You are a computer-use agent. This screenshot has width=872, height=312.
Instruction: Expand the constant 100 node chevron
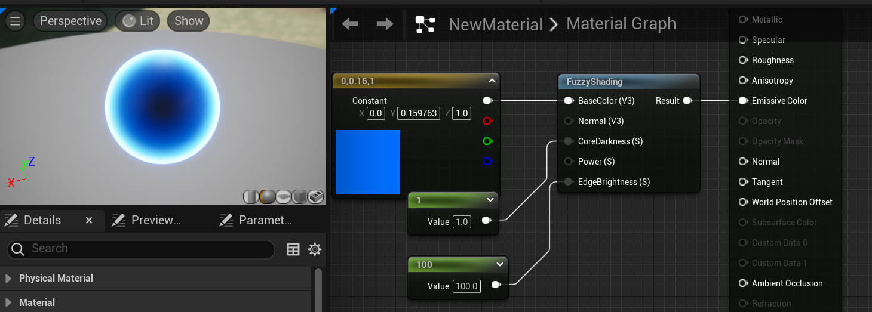(x=500, y=264)
